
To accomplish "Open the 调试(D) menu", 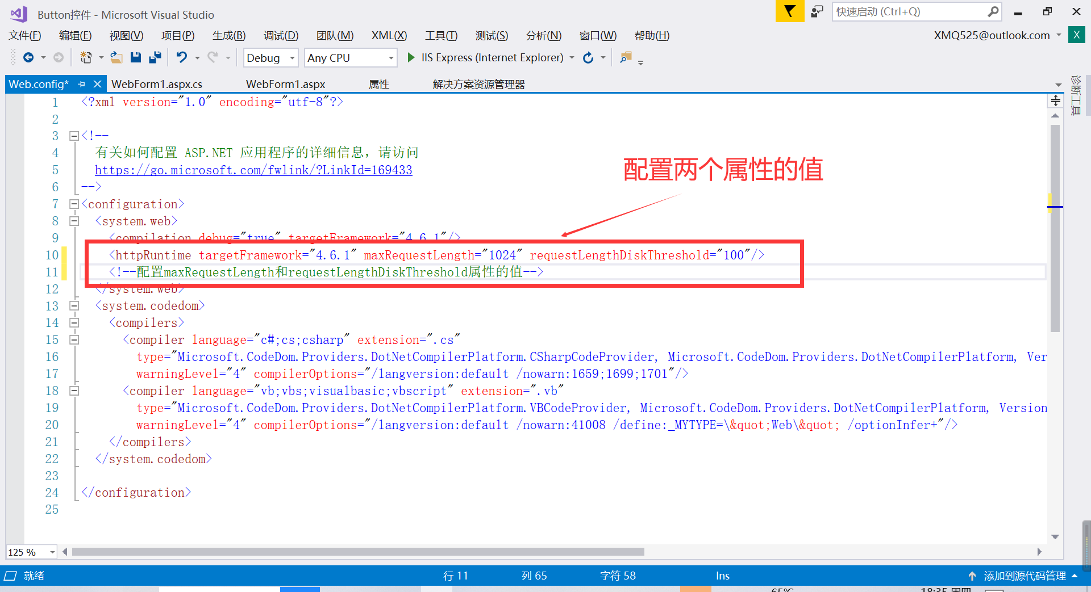I will [281, 36].
